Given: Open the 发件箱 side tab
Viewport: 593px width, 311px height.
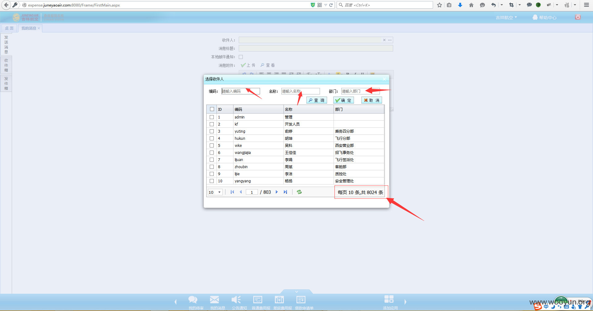Looking at the screenshot, I should (x=6, y=83).
